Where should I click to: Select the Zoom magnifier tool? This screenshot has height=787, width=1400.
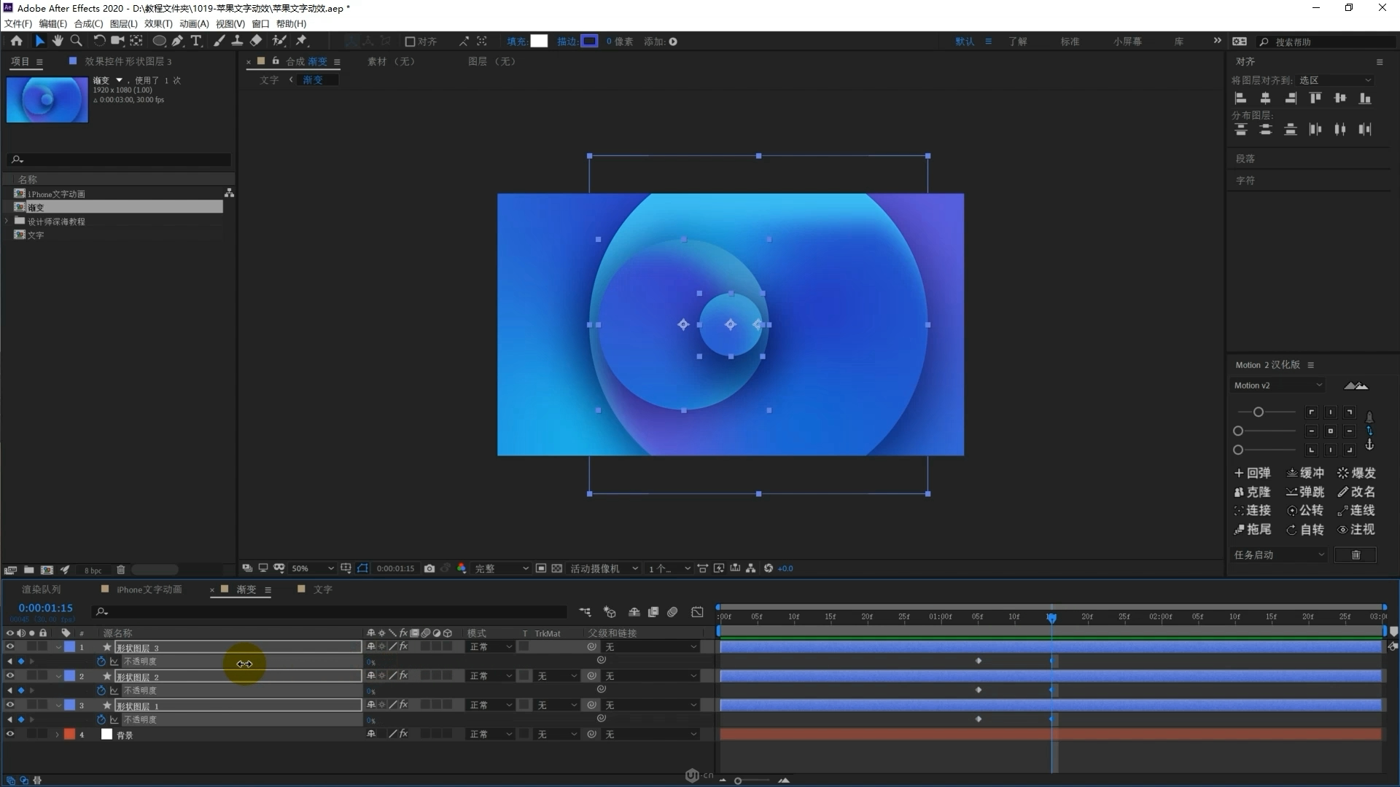(x=76, y=42)
